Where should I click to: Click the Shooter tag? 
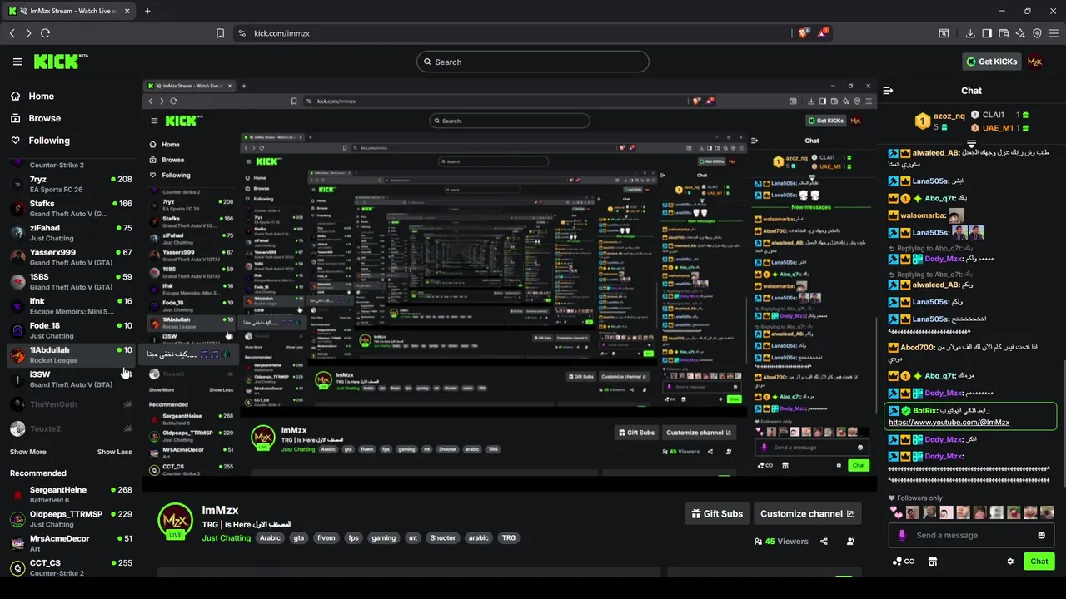(443, 538)
